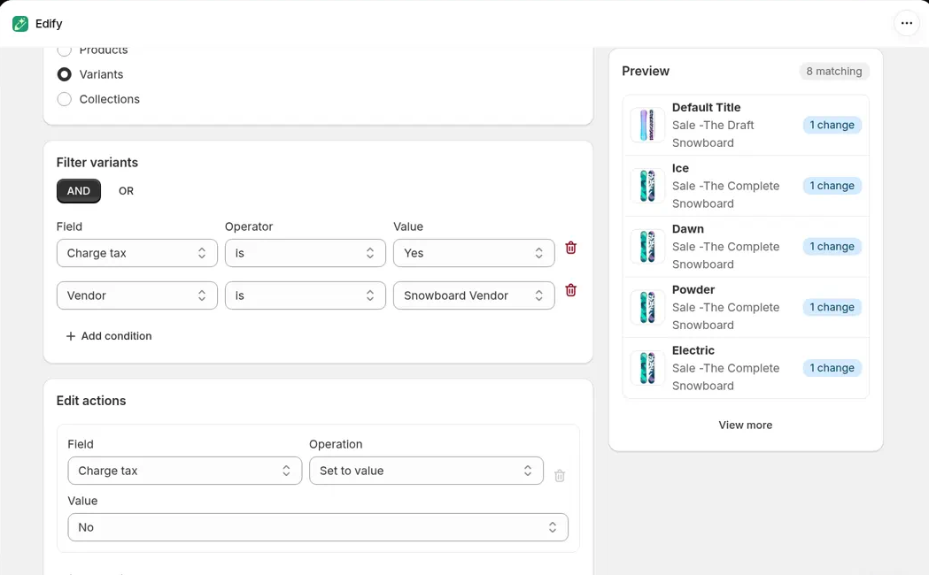Open the Snowboard Vendor value dropdown

tap(474, 295)
